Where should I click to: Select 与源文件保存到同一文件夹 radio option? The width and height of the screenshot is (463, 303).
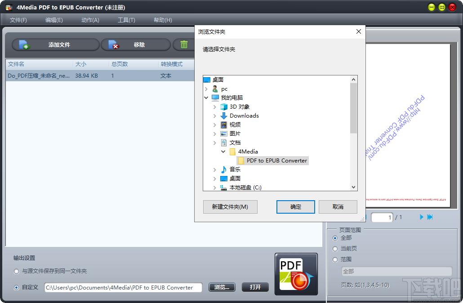pyautogui.click(x=17, y=272)
